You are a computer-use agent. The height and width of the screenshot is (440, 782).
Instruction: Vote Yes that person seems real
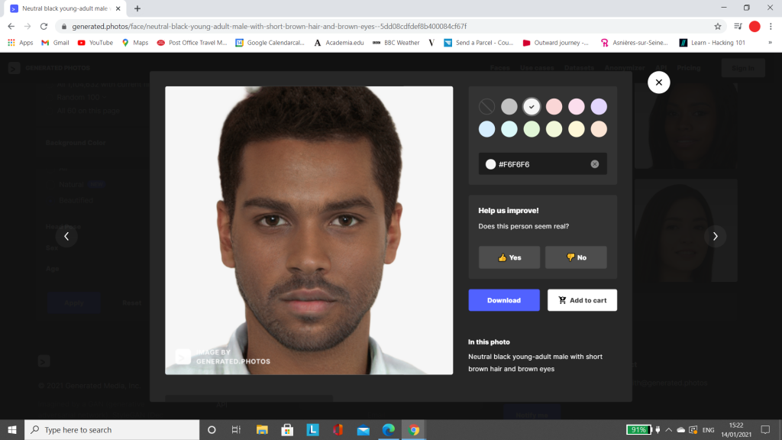coord(509,257)
